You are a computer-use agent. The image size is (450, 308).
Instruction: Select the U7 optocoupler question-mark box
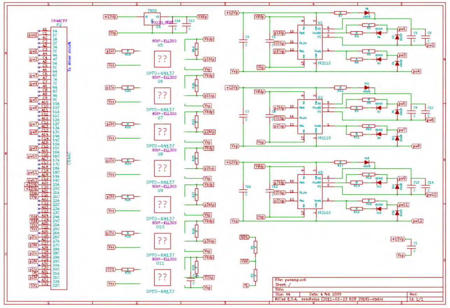pyautogui.click(x=162, y=132)
